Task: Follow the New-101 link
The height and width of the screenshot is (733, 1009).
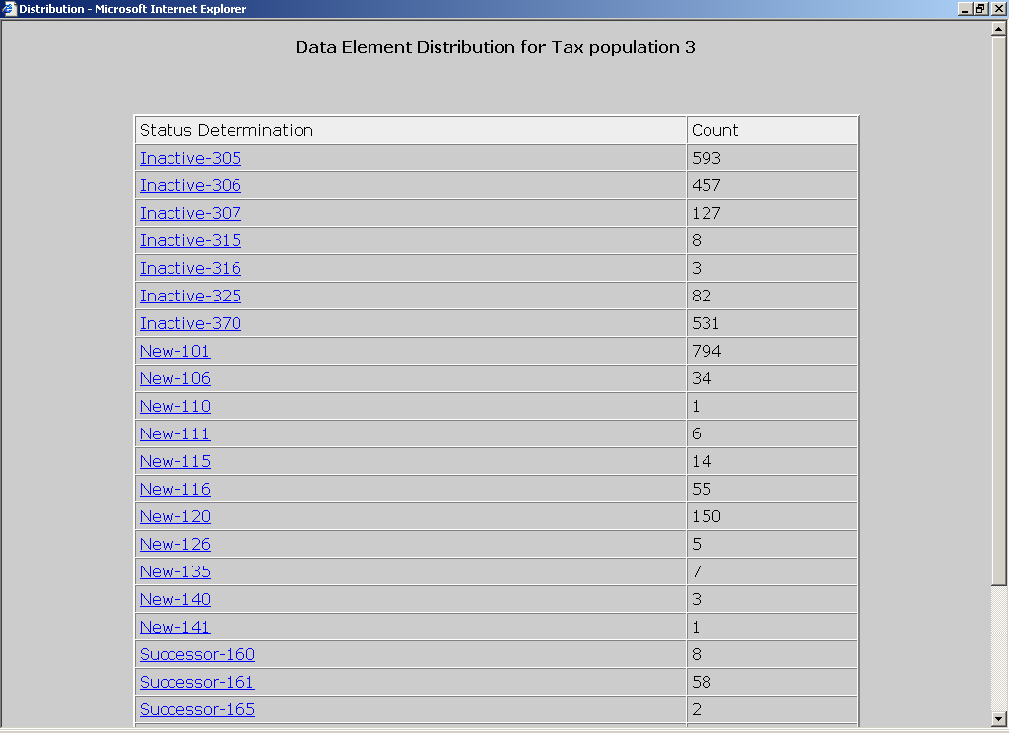Action: point(175,352)
